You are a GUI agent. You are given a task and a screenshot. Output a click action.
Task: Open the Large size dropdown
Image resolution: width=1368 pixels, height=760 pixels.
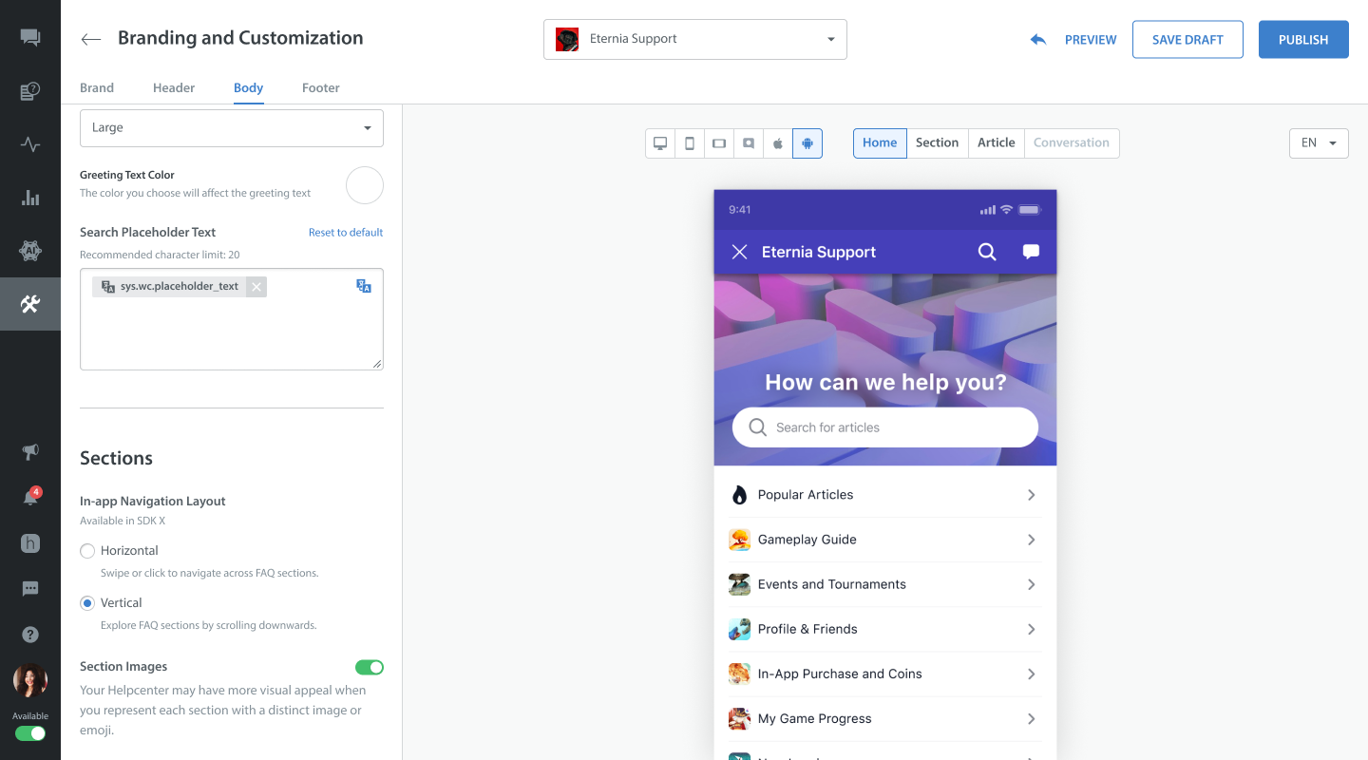[x=232, y=128]
